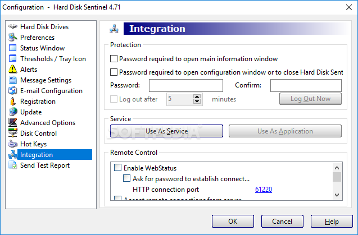Image resolution: width=358 pixels, height=235 pixels.
Task: Click the Registration icon
Action: 13,101
